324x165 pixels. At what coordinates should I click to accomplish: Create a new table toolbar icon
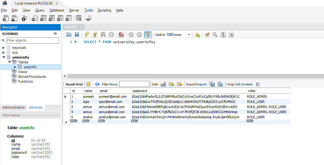43,18
